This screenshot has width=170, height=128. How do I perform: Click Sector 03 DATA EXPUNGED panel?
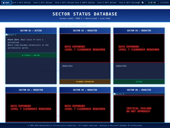139,48
